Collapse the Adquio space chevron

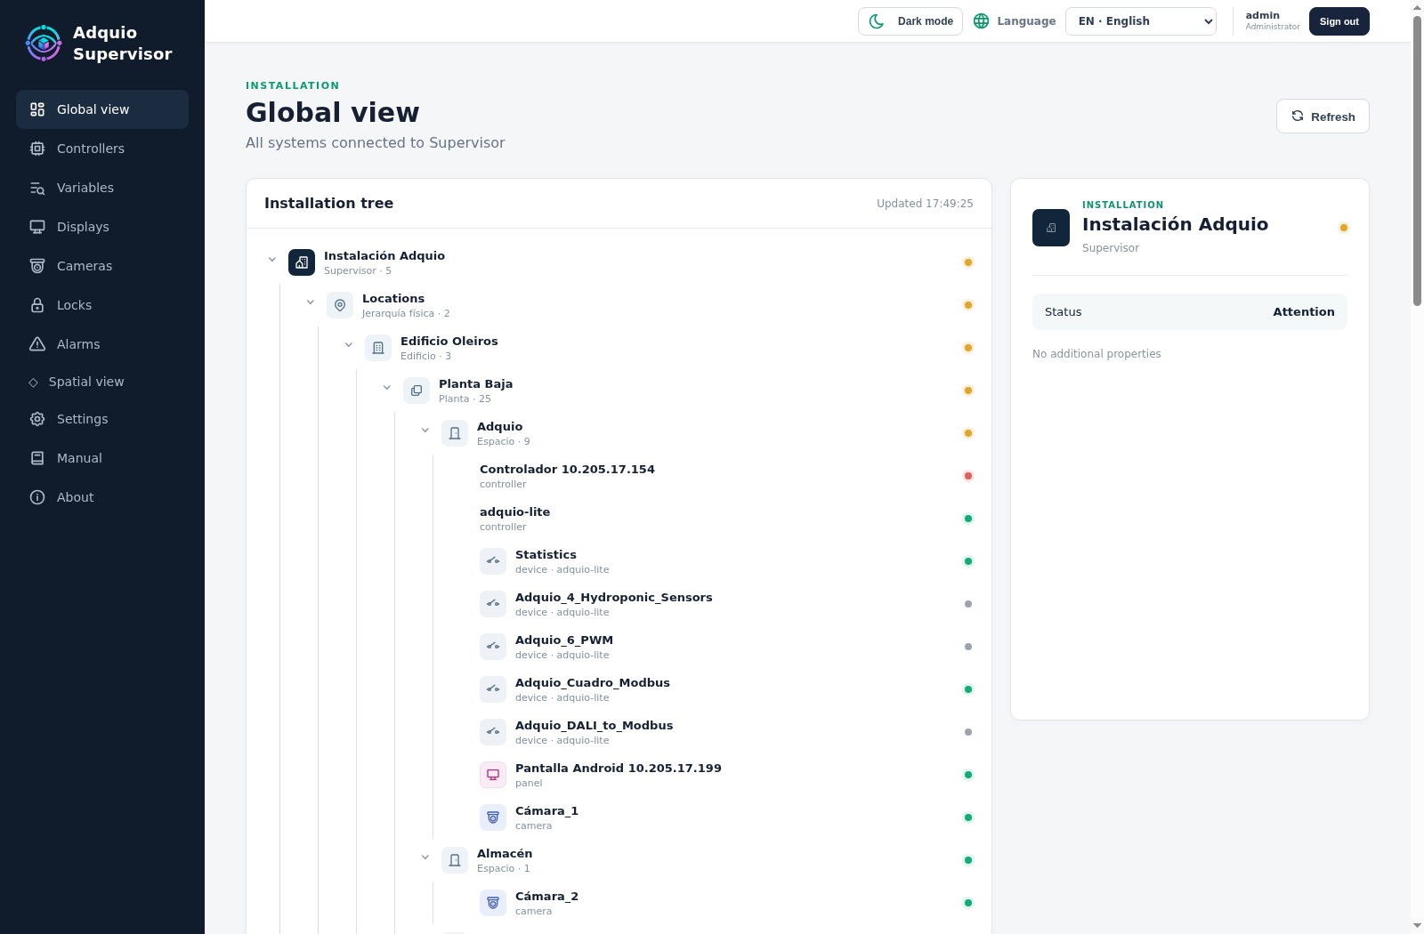(425, 431)
